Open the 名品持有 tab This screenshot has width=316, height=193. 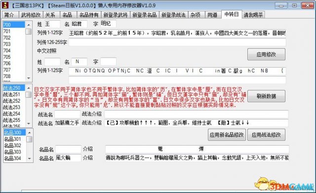pos(89,15)
